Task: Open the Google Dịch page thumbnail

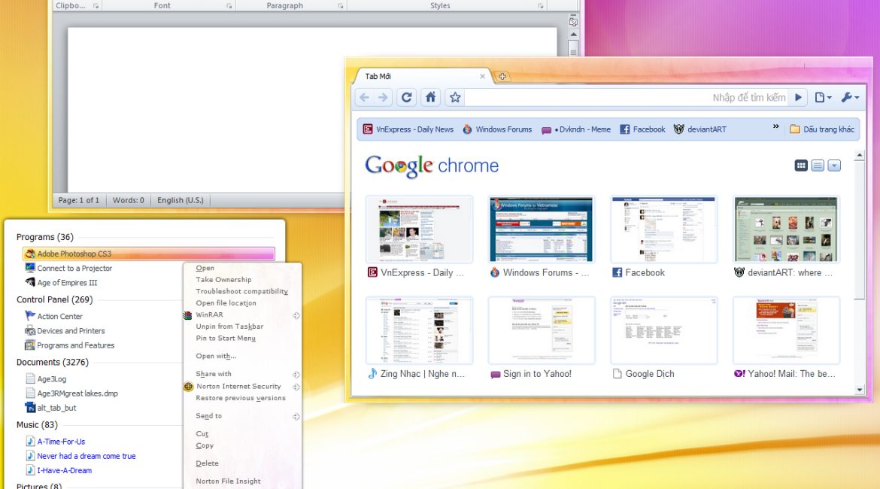Action: tap(663, 331)
